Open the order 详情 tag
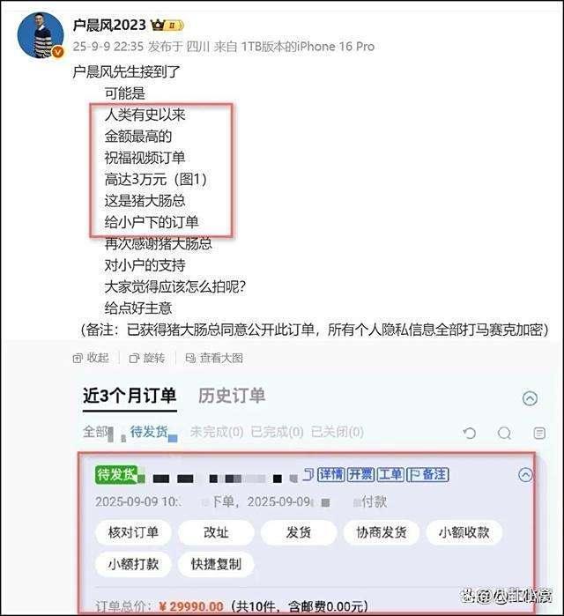The width and height of the screenshot is (564, 616). 331,475
